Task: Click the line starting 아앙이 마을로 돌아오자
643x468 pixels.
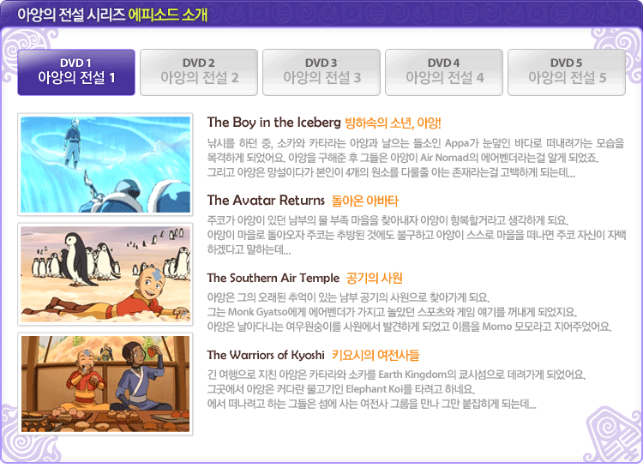Action: pyautogui.click(x=417, y=235)
